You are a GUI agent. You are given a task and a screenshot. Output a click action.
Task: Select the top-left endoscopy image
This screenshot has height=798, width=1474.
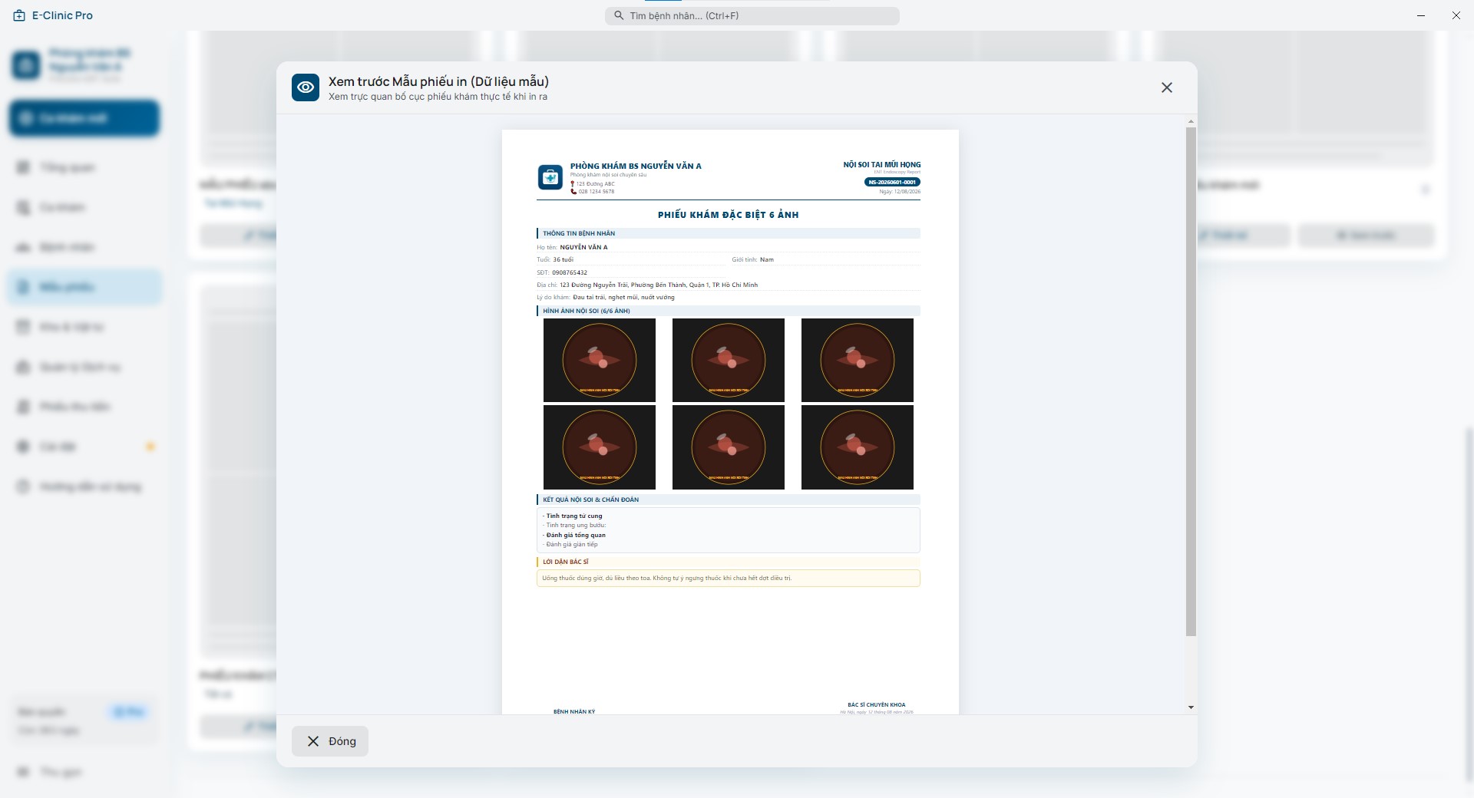pyautogui.click(x=600, y=360)
